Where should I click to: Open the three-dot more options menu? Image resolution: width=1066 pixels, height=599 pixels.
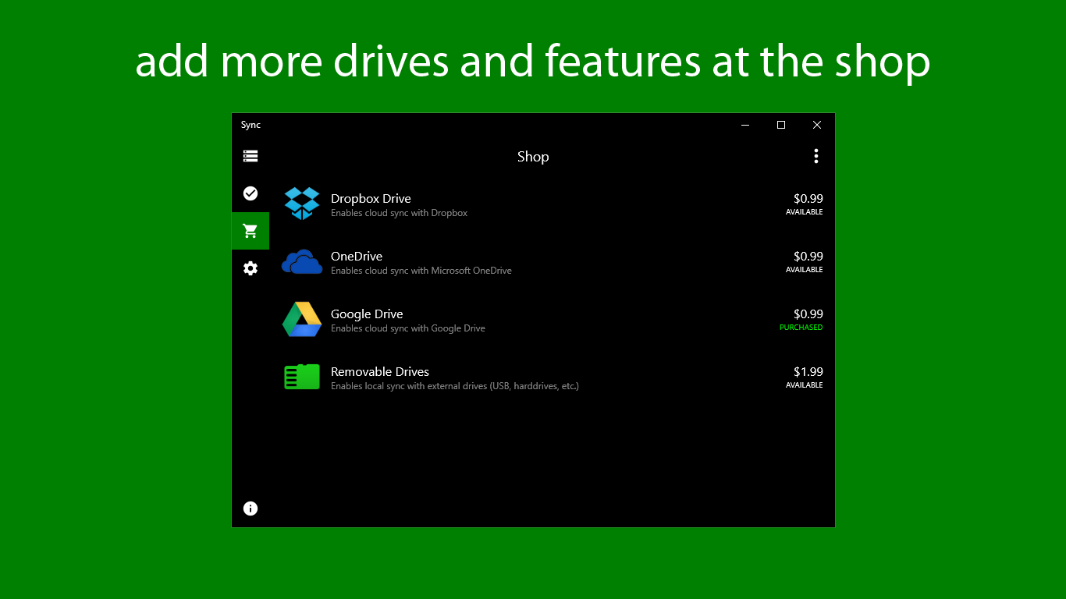[816, 156]
